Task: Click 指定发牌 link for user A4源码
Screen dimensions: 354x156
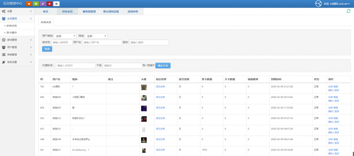Action: pos(160,86)
